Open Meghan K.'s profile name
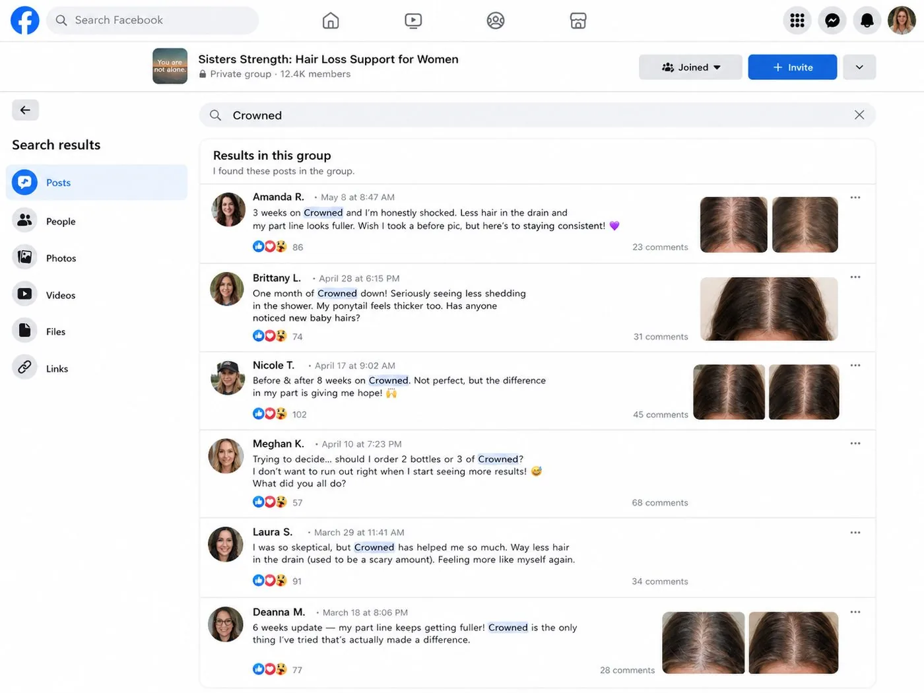This screenshot has height=693, width=924. 279,444
